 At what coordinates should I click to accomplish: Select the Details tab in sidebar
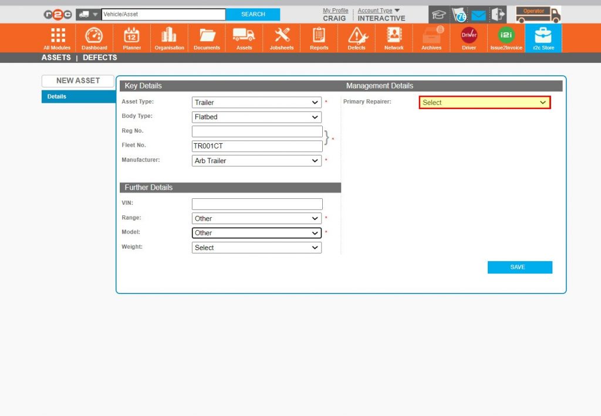[x=78, y=97]
